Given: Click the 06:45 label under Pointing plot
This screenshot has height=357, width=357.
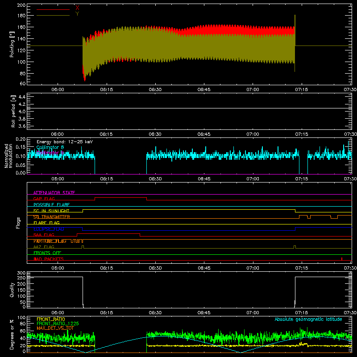Looking at the screenshot, I should click(204, 90).
